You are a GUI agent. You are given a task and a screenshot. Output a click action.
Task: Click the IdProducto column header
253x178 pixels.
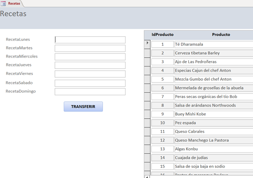[x=162, y=35]
